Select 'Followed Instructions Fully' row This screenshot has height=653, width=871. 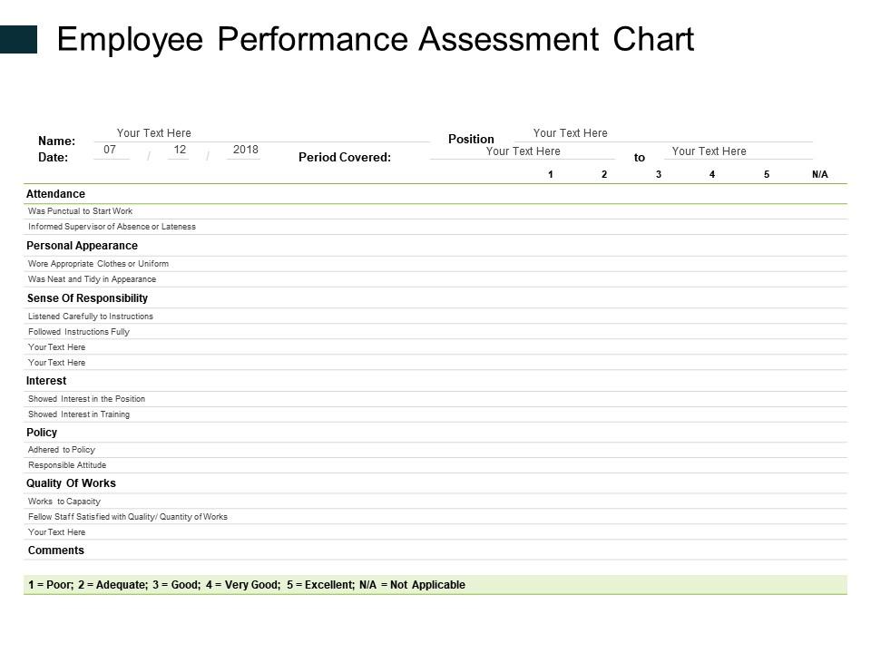(x=435, y=332)
